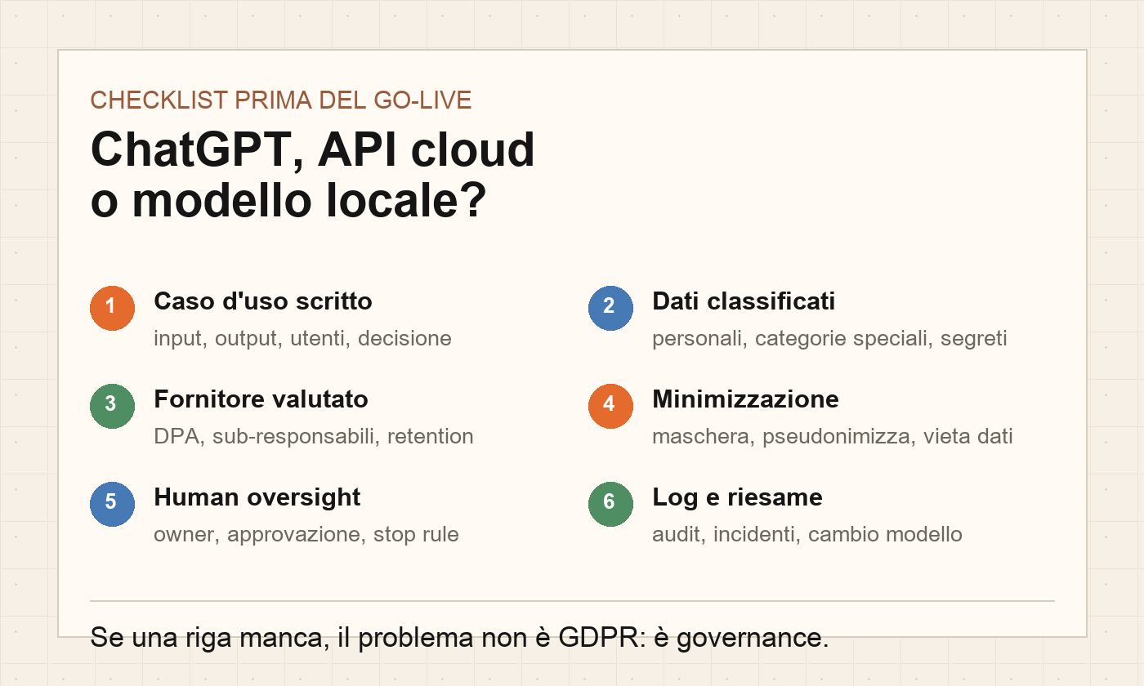Select the heading "CHECKLIST PRIMA DEL GO-LIVE"
The image size is (1144, 686).
(x=281, y=100)
